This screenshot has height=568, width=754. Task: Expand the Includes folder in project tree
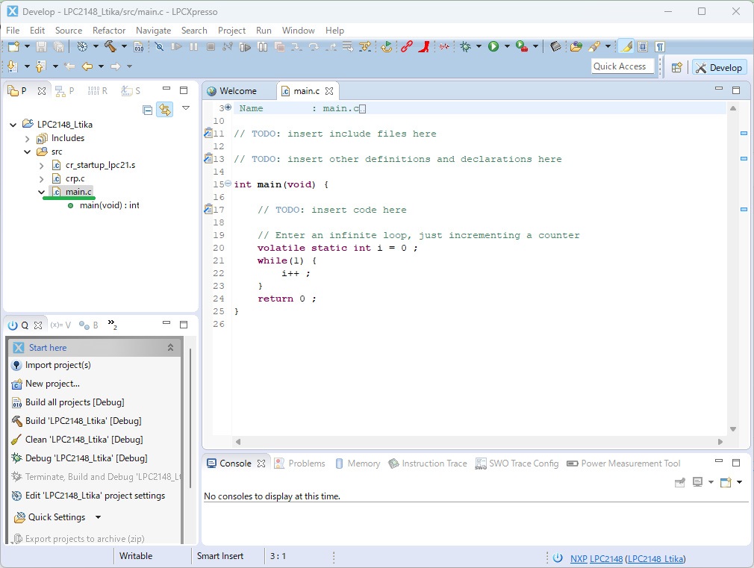28,138
